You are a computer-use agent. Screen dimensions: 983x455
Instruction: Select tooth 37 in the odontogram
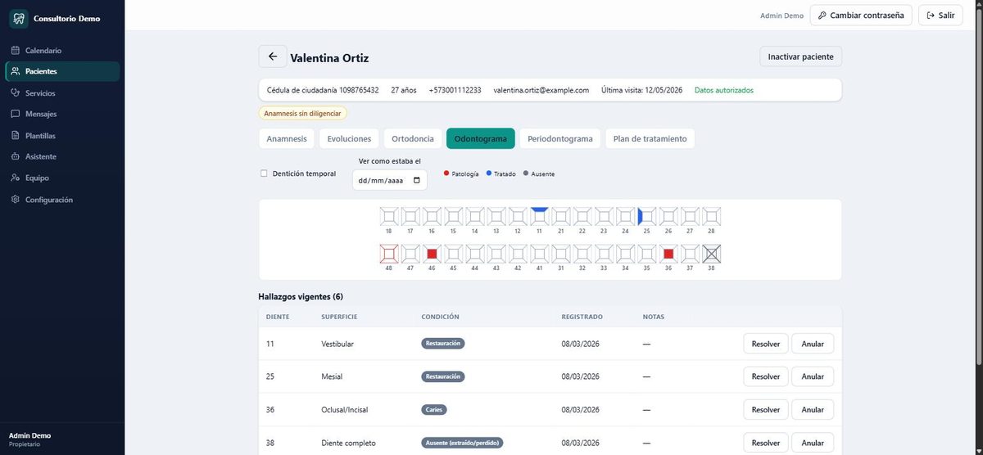(690, 254)
